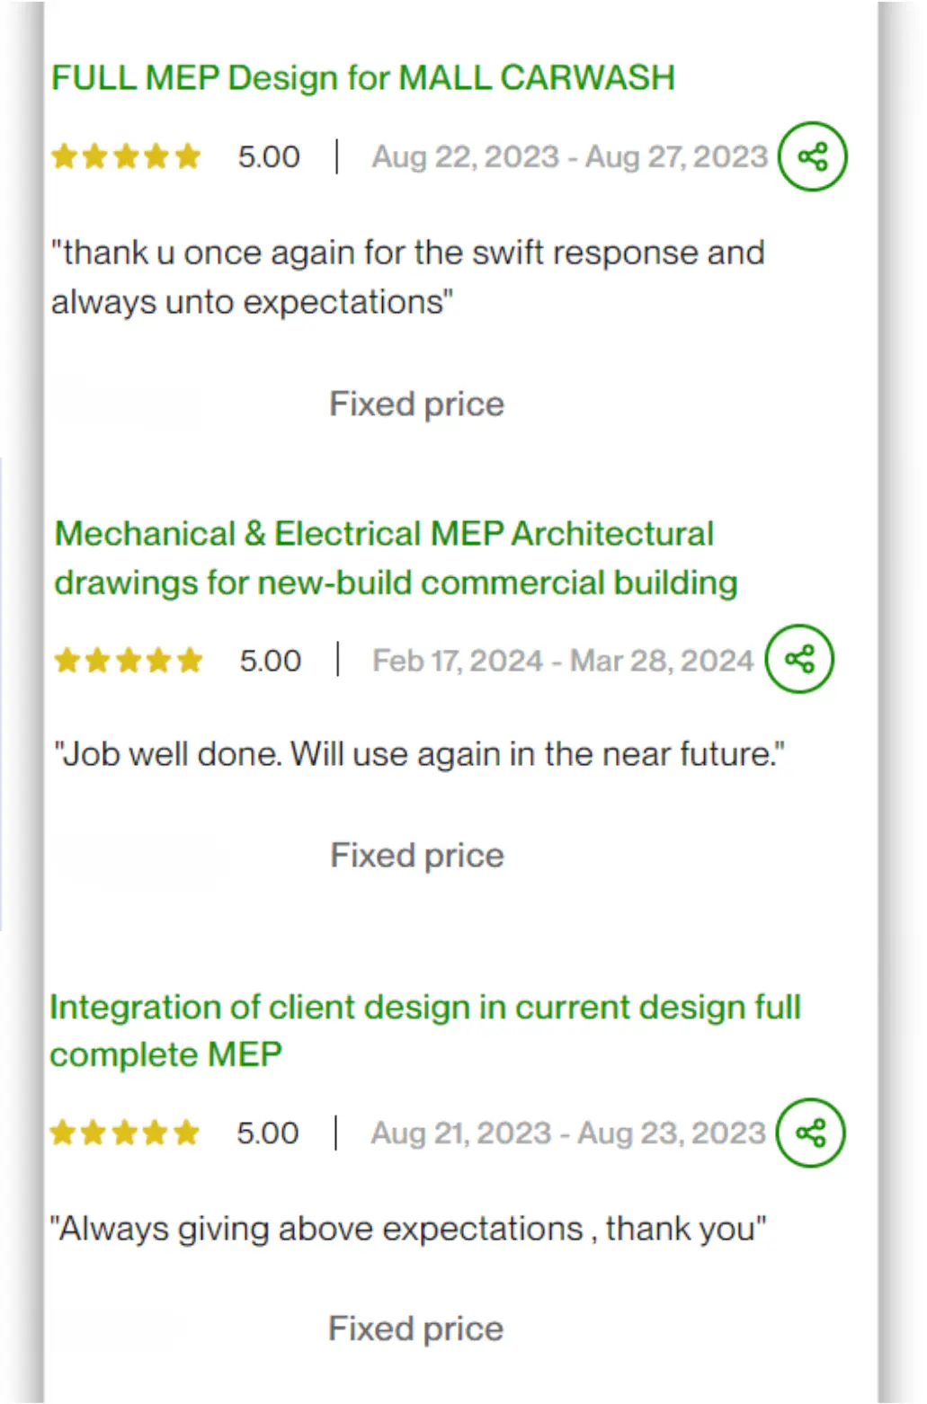
Task: Click the stars beside Feb 17, 2024 dates
Action: pos(128,661)
